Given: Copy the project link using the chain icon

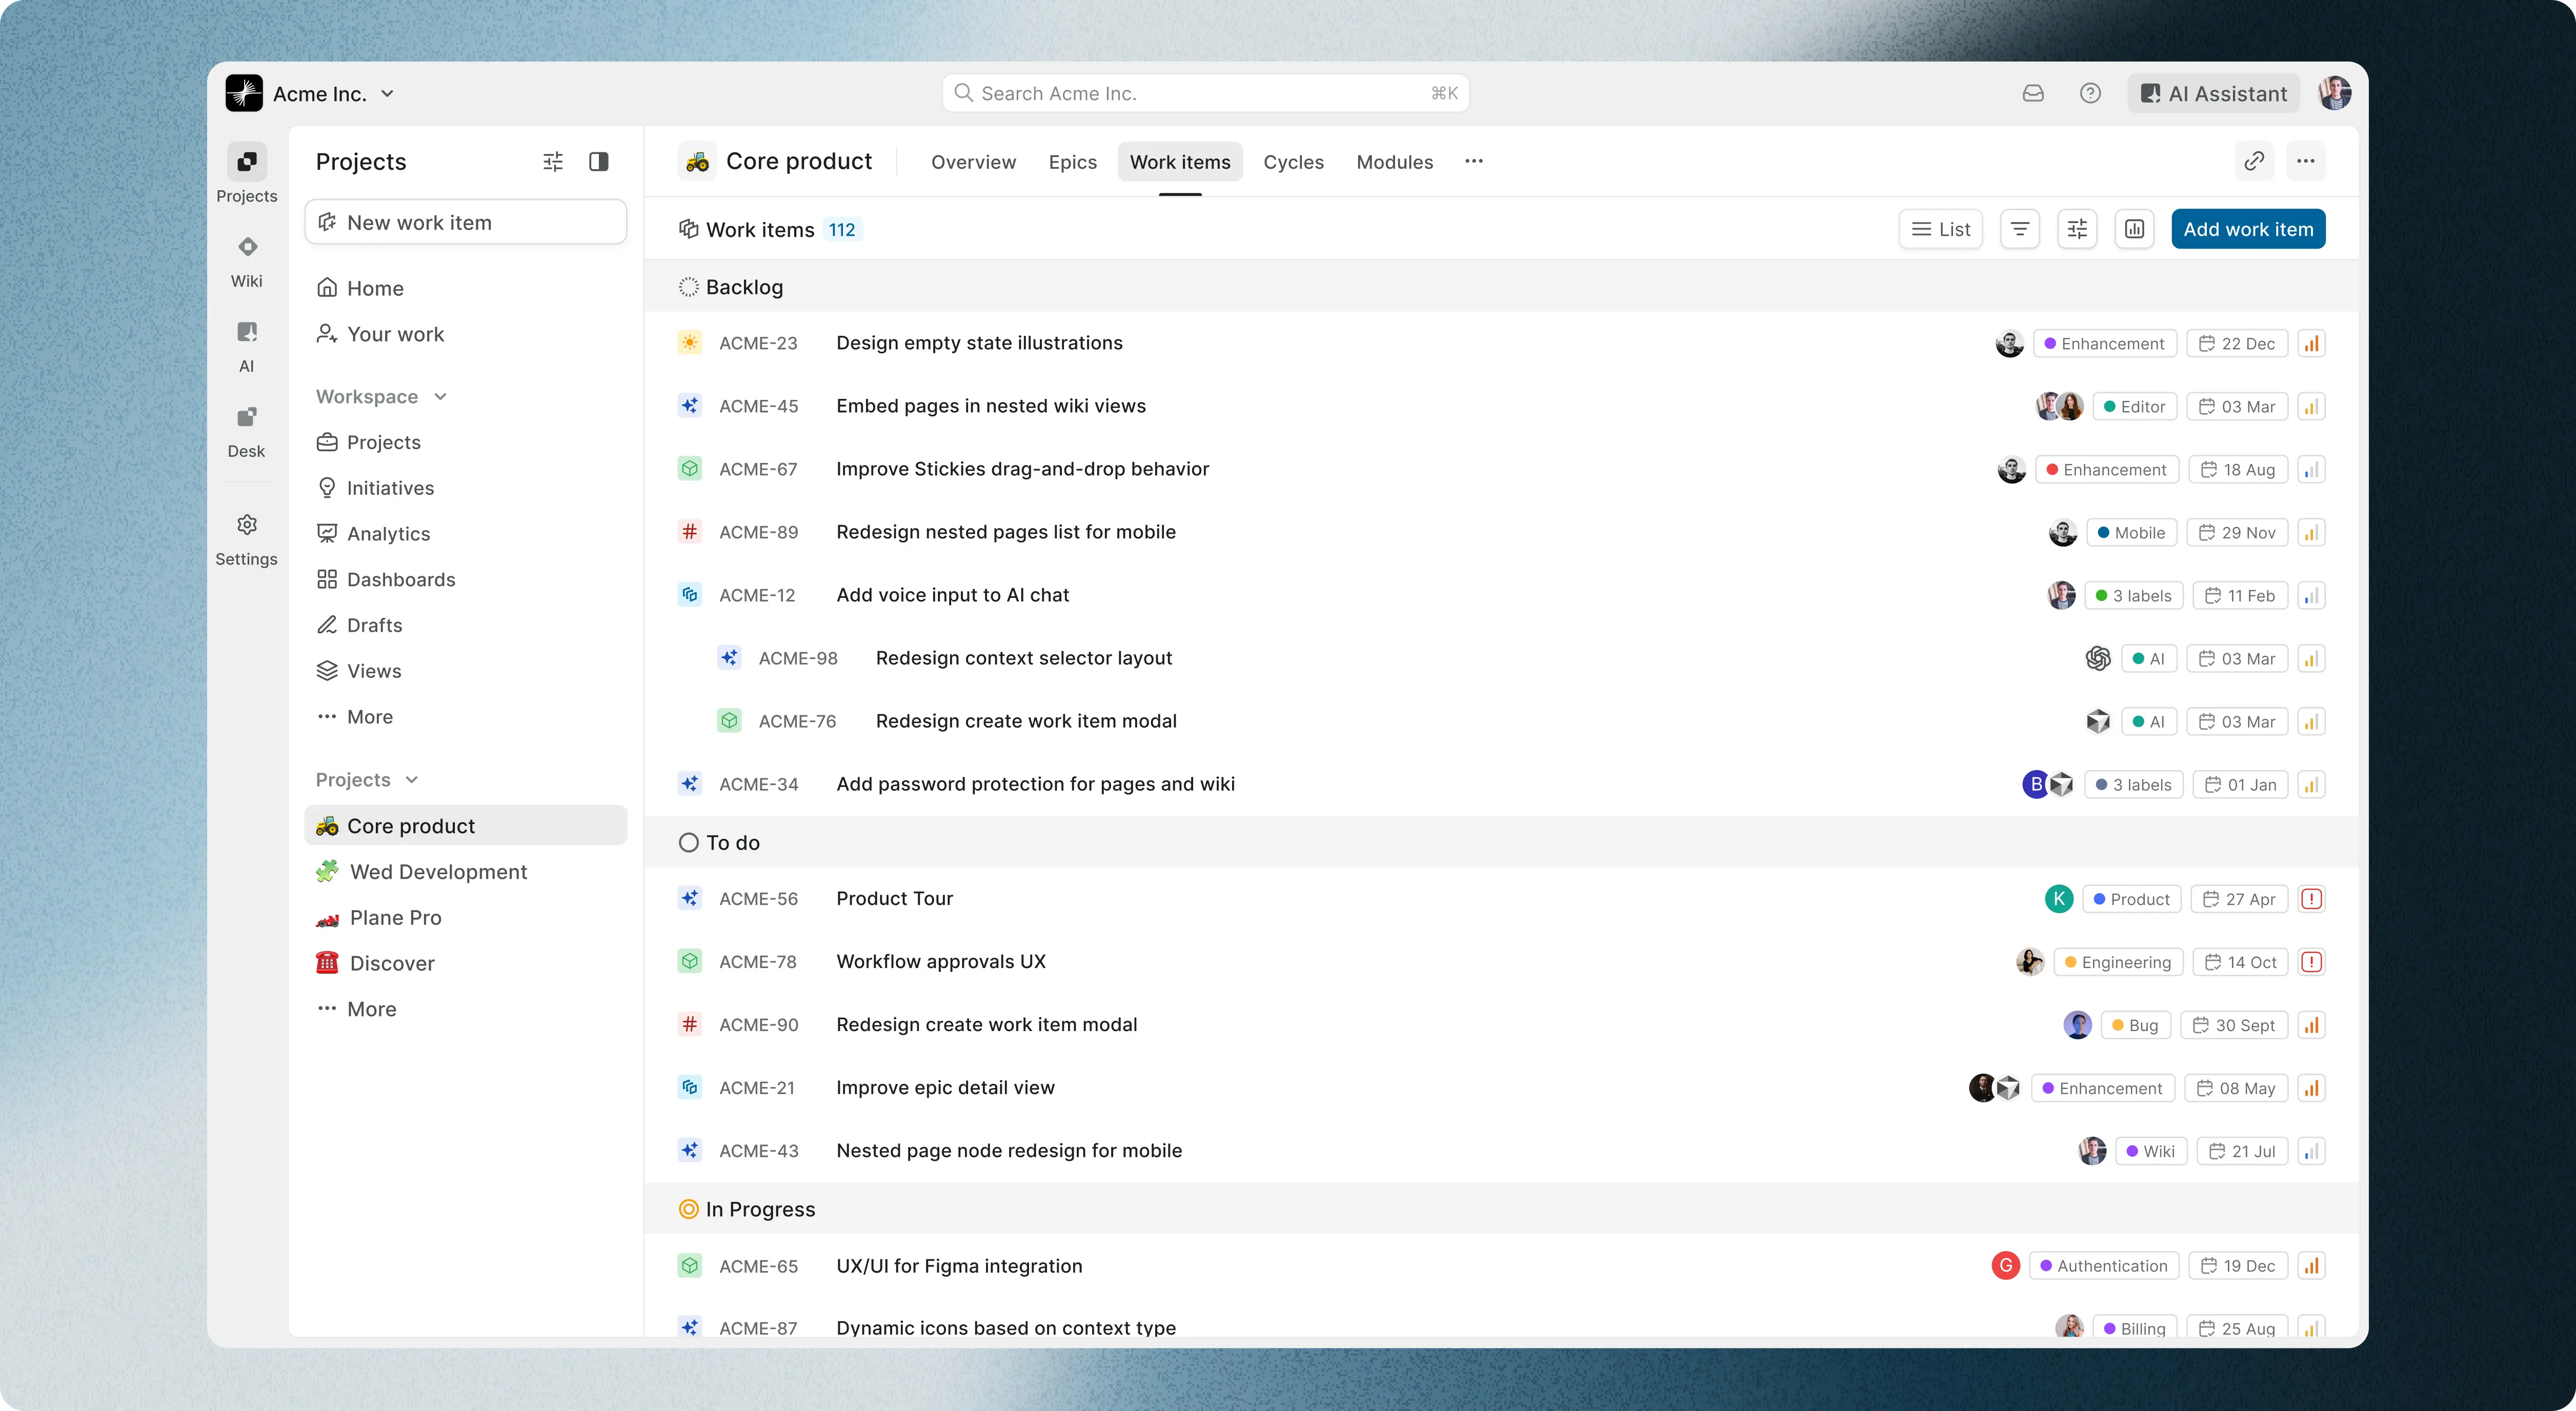Looking at the screenshot, I should pyautogui.click(x=2254, y=160).
